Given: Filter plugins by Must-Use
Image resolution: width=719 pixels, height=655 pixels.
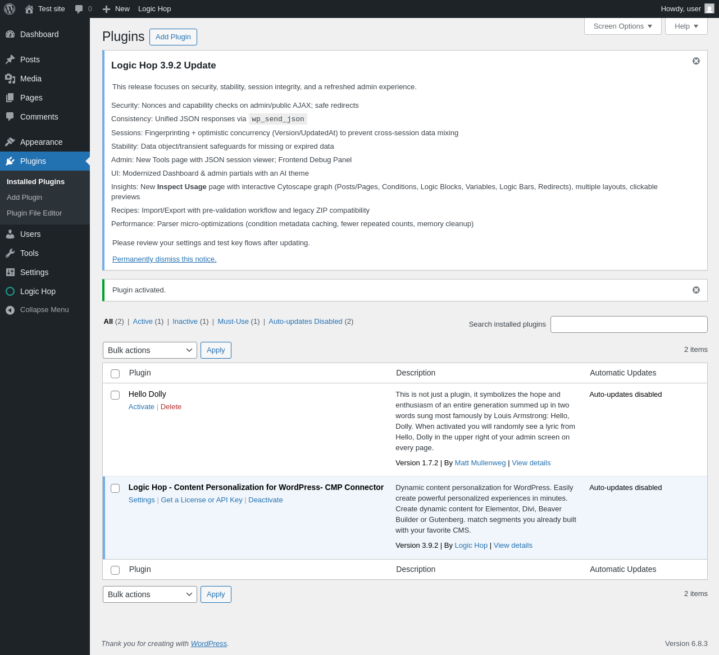Looking at the screenshot, I should click(x=233, y=322).
